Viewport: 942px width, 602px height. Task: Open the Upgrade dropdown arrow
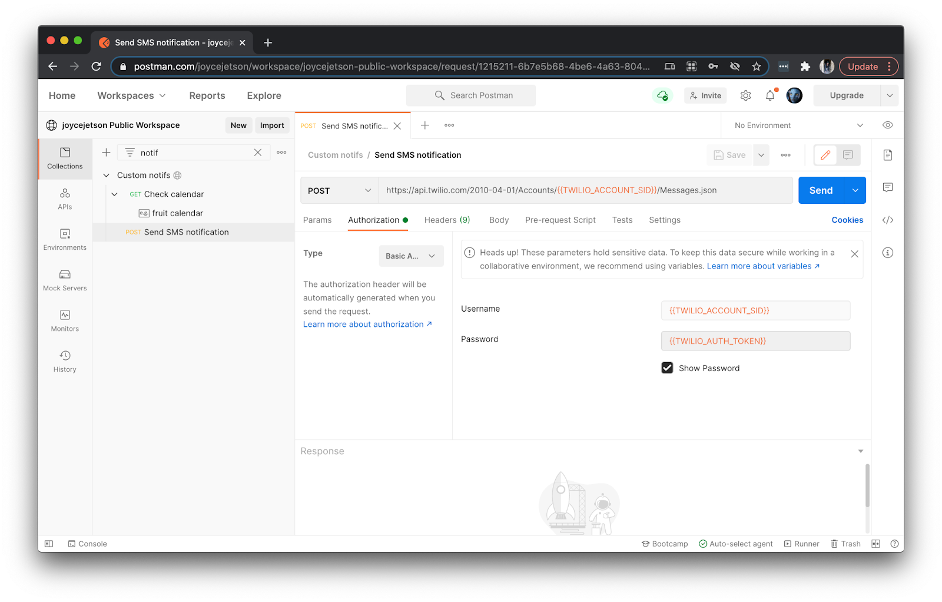[890, 95]
